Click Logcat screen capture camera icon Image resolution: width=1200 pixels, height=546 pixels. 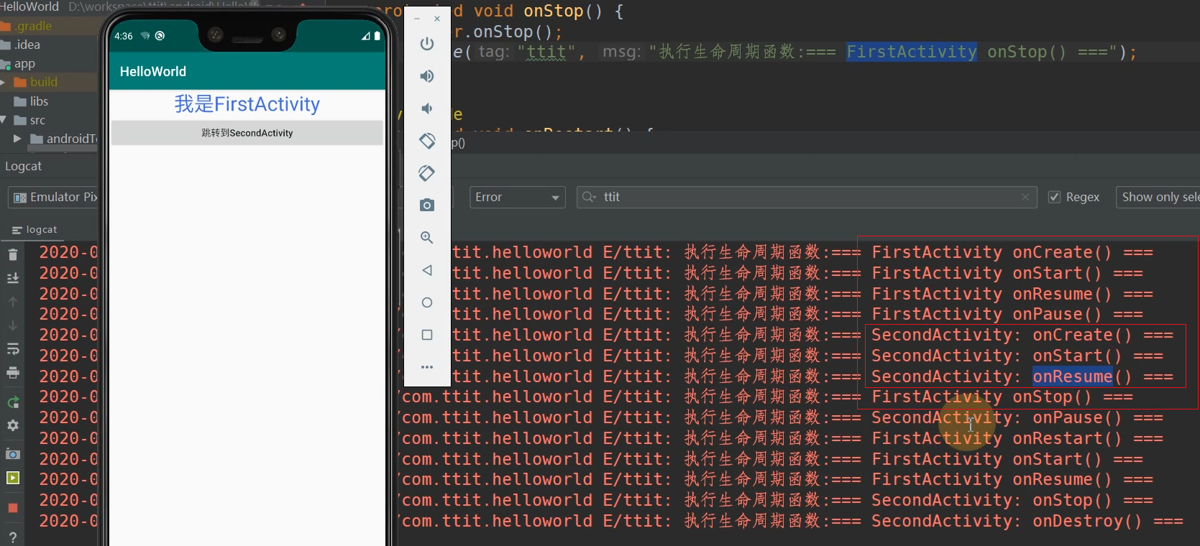[12, 454]
